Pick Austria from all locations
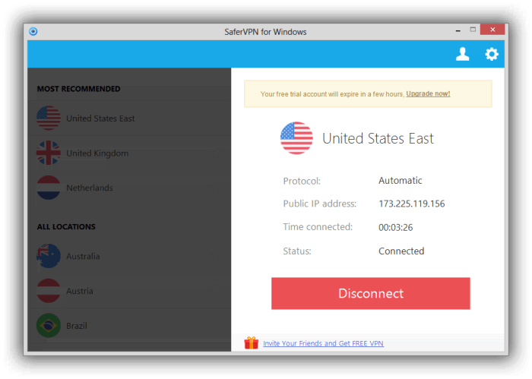 pyautogui.click(x=129, y=291)
